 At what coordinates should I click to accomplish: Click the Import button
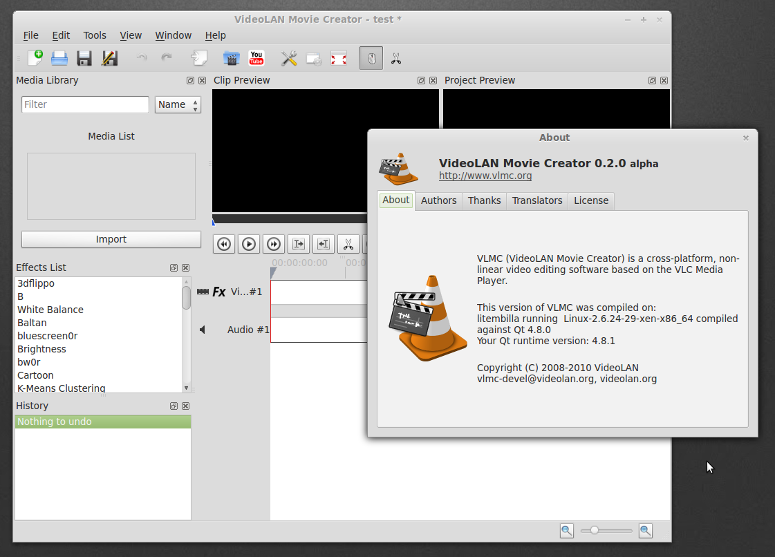pos(111,239)
